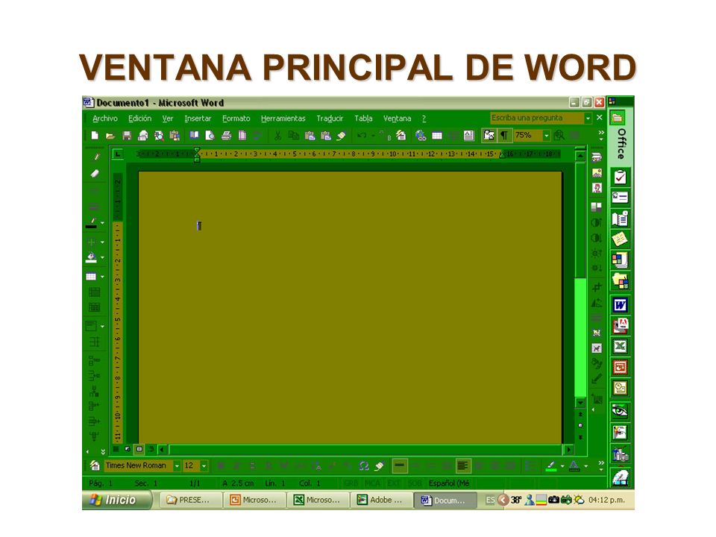716x537 pixels.
Task: Click the Cut scissors icon
Action: (277, 135)
